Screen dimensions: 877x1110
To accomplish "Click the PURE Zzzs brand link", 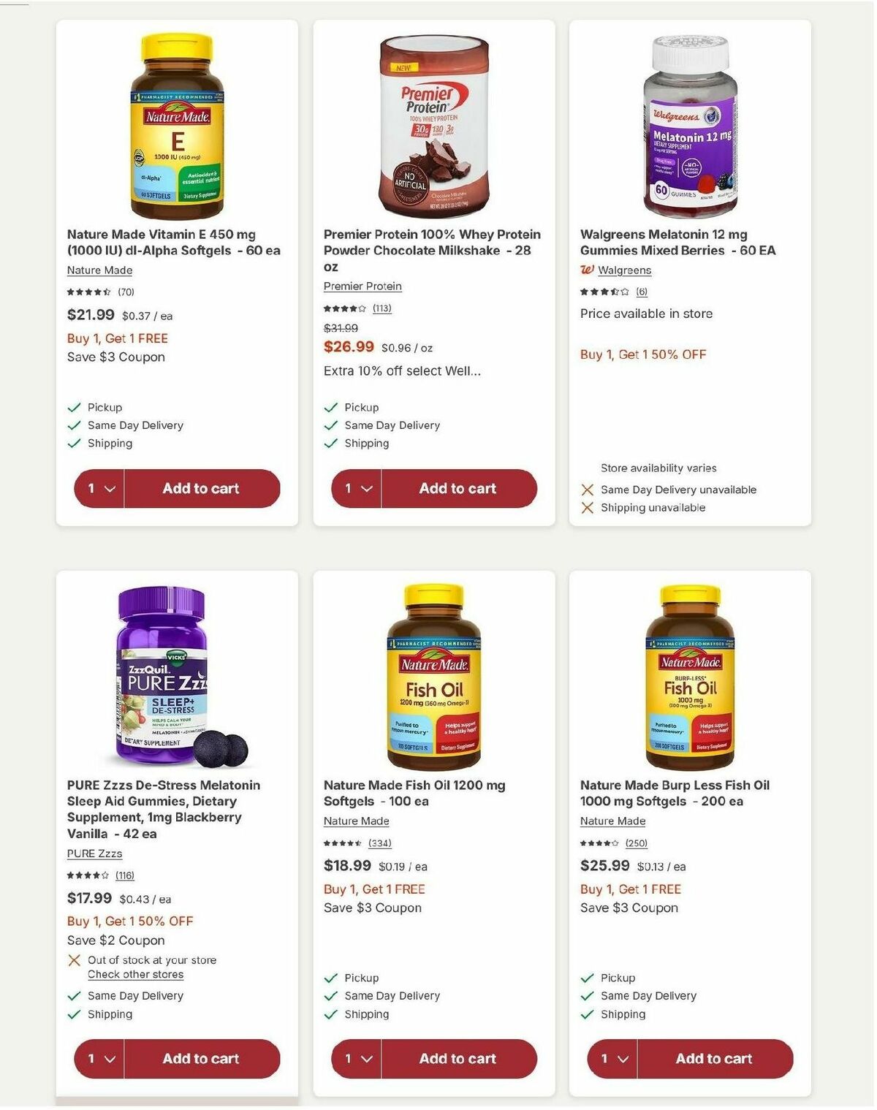I will click(x=93, y=853).
